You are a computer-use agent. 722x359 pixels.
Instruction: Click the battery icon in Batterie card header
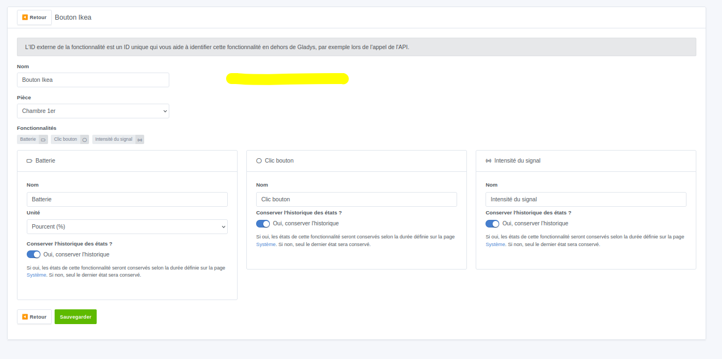[29, 161]
